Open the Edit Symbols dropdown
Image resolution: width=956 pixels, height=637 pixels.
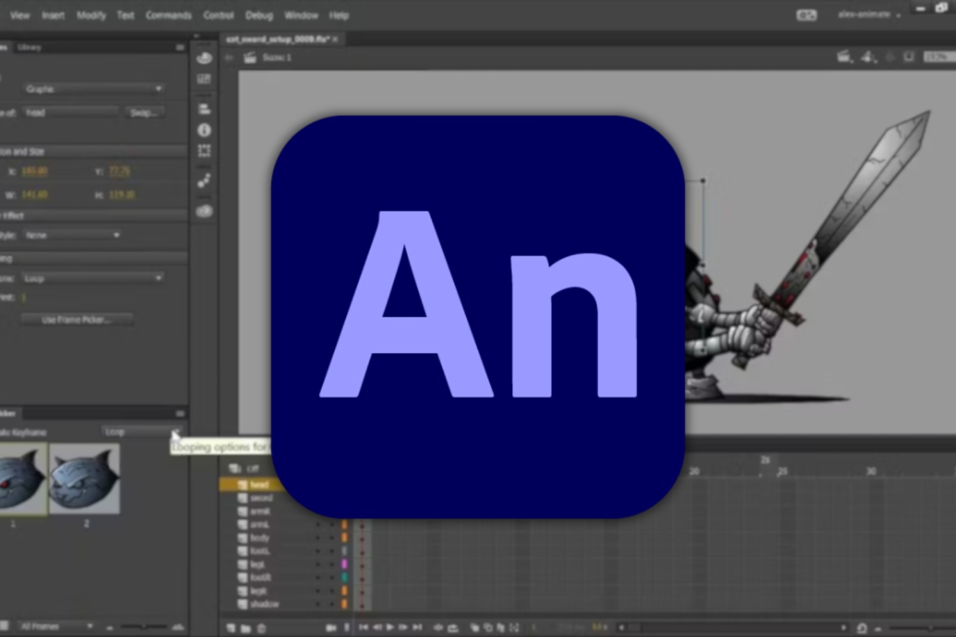(869, 57)
